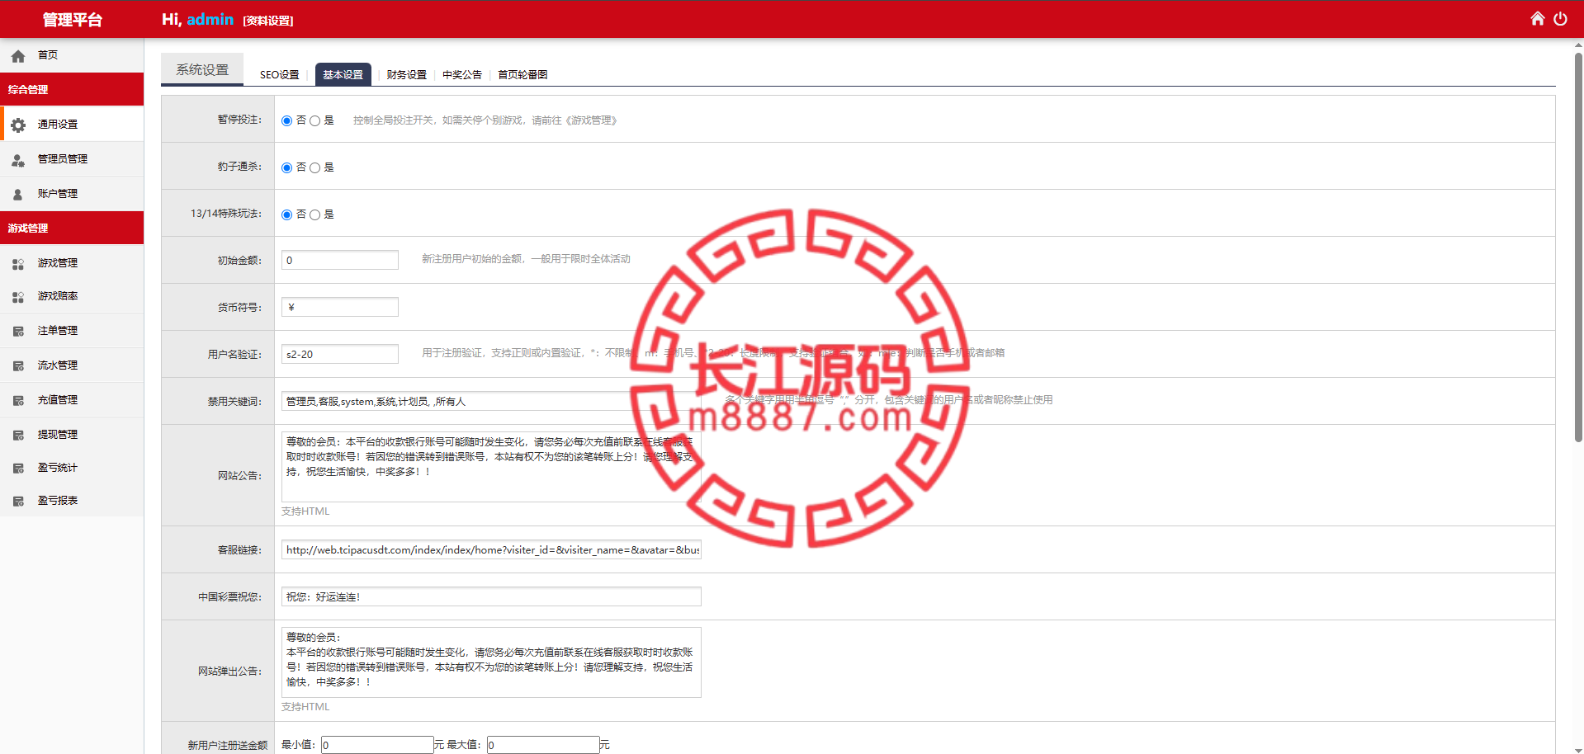Click the 管理平台 title in the header
This screenshot has width=1584, height=754.
click(72, 20)
